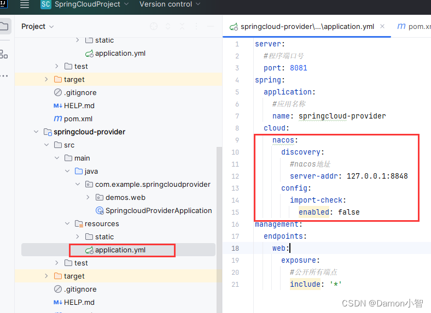Click the Project panel vertical scrollbar
The image size is (431, 313).
tap(219, 230)
